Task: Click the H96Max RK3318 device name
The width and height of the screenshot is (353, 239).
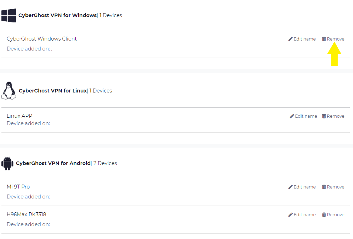Action: (x=26, y=214)
